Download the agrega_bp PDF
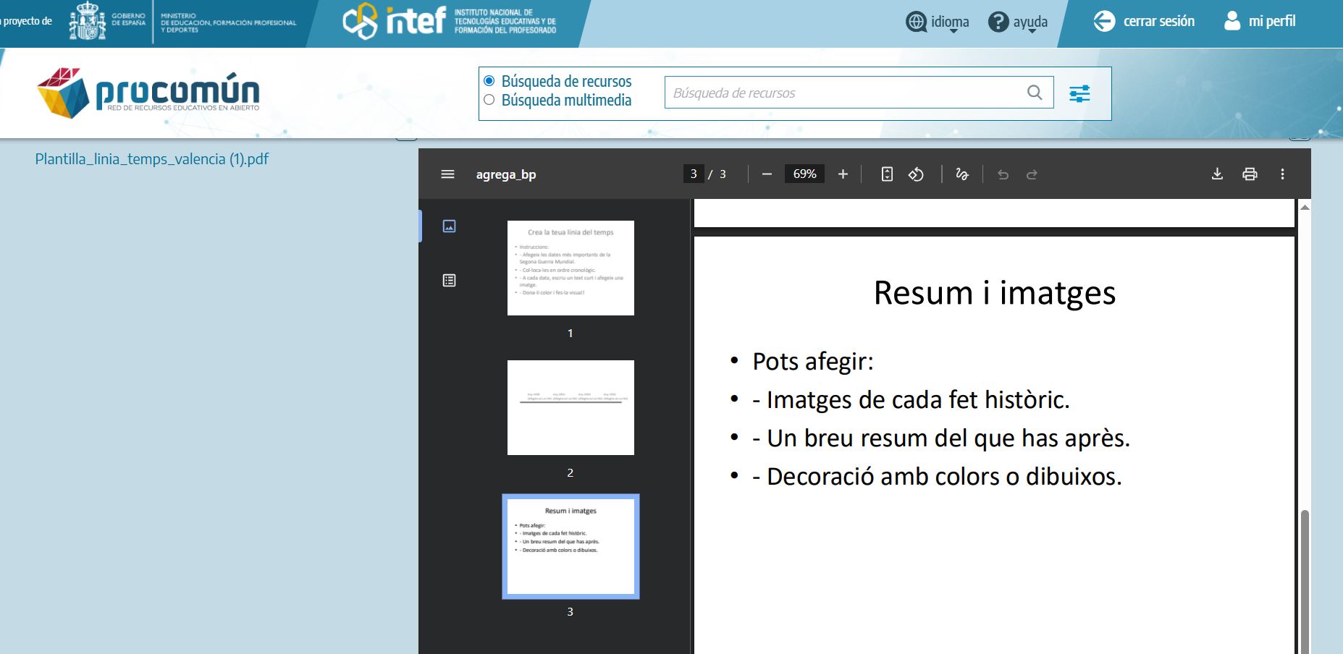 pos(1218,174)
